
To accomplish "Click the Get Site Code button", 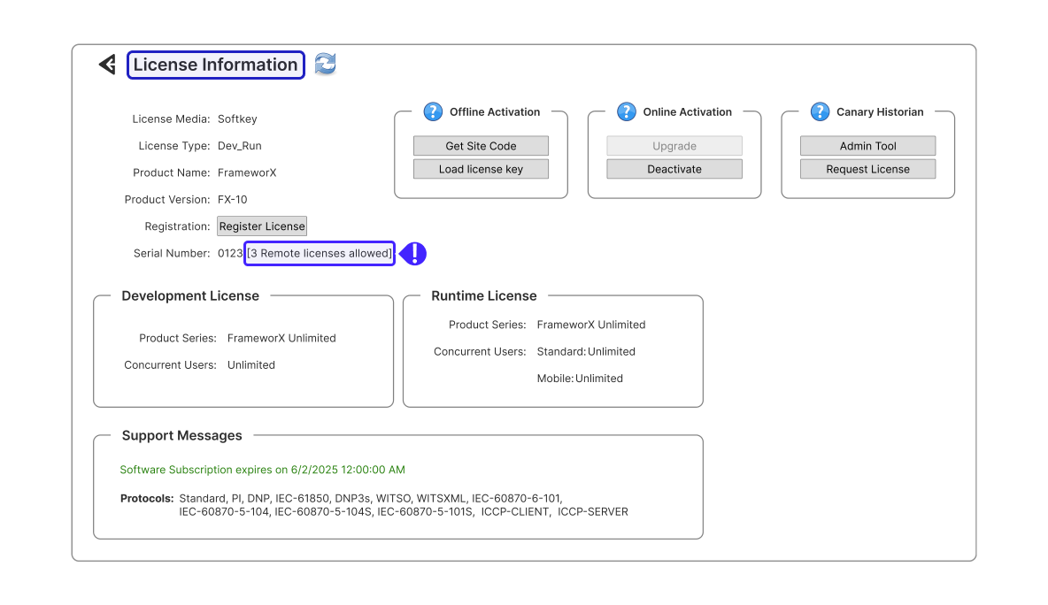I will pos(482,146).
